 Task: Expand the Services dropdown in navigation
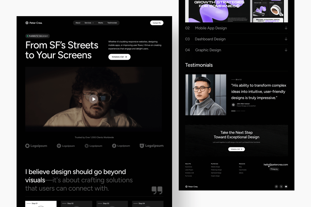pos(89,23)
